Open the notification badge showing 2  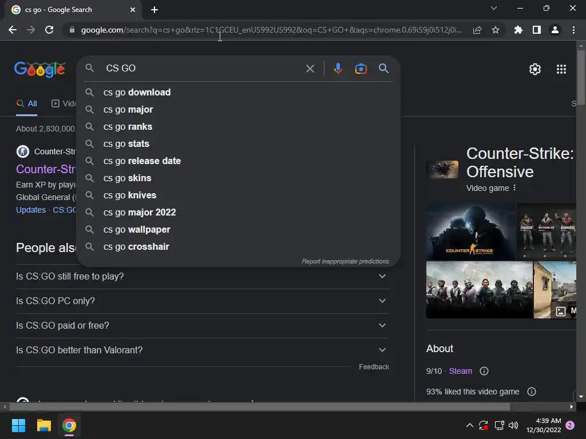click(x=570, y=425)
